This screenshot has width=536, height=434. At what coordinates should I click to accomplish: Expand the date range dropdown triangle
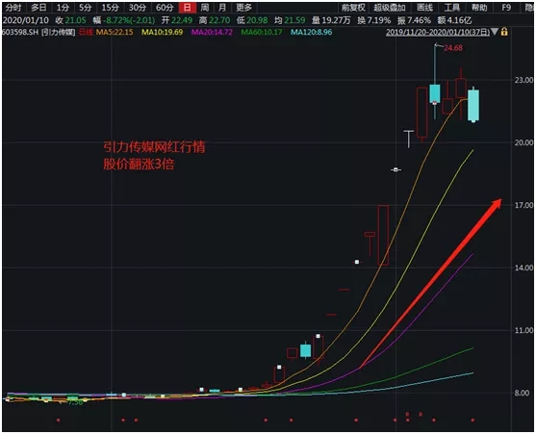tap(495, 32)
